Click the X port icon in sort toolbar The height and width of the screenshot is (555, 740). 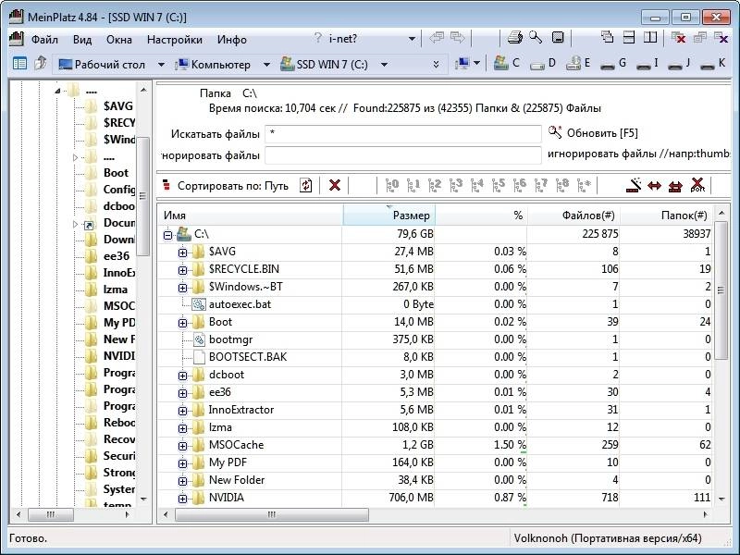[x=697, y=186]
